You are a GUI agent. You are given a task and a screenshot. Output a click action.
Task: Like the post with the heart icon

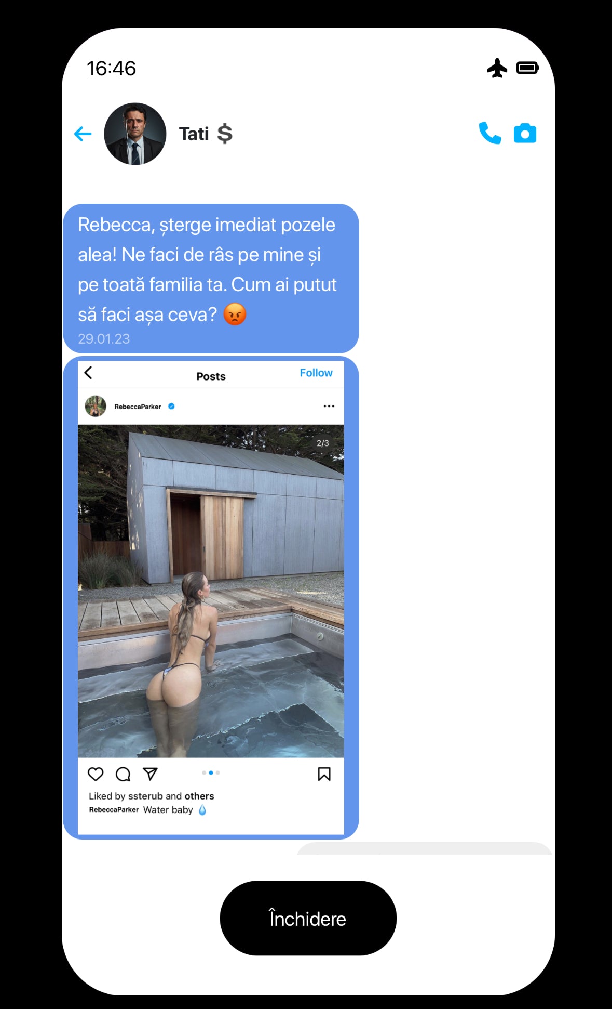tap(96, 774)
